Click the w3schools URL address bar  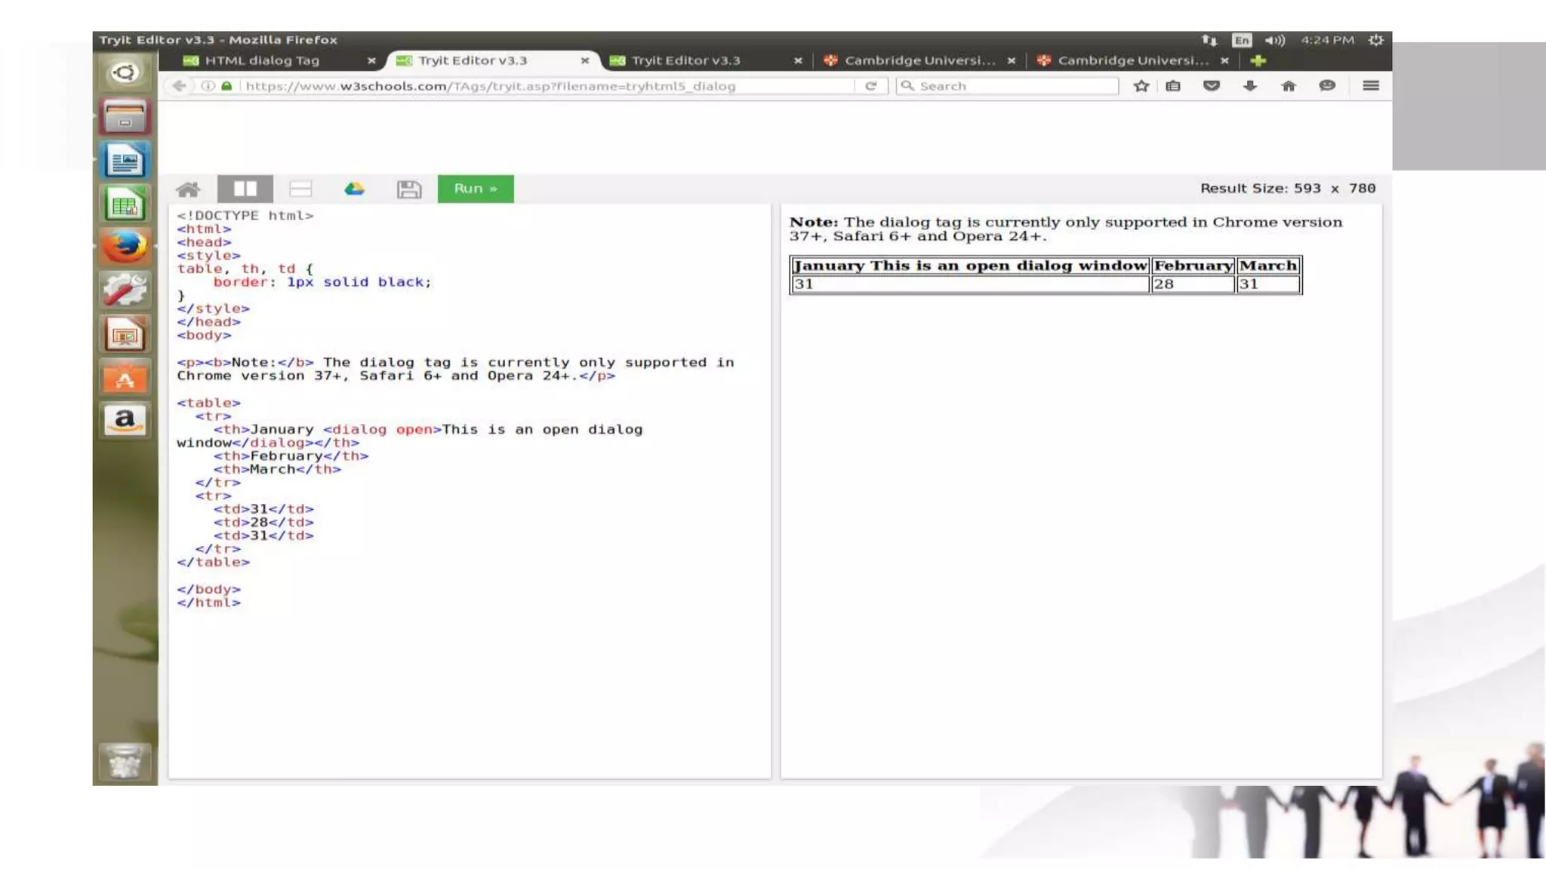(528, 86)
